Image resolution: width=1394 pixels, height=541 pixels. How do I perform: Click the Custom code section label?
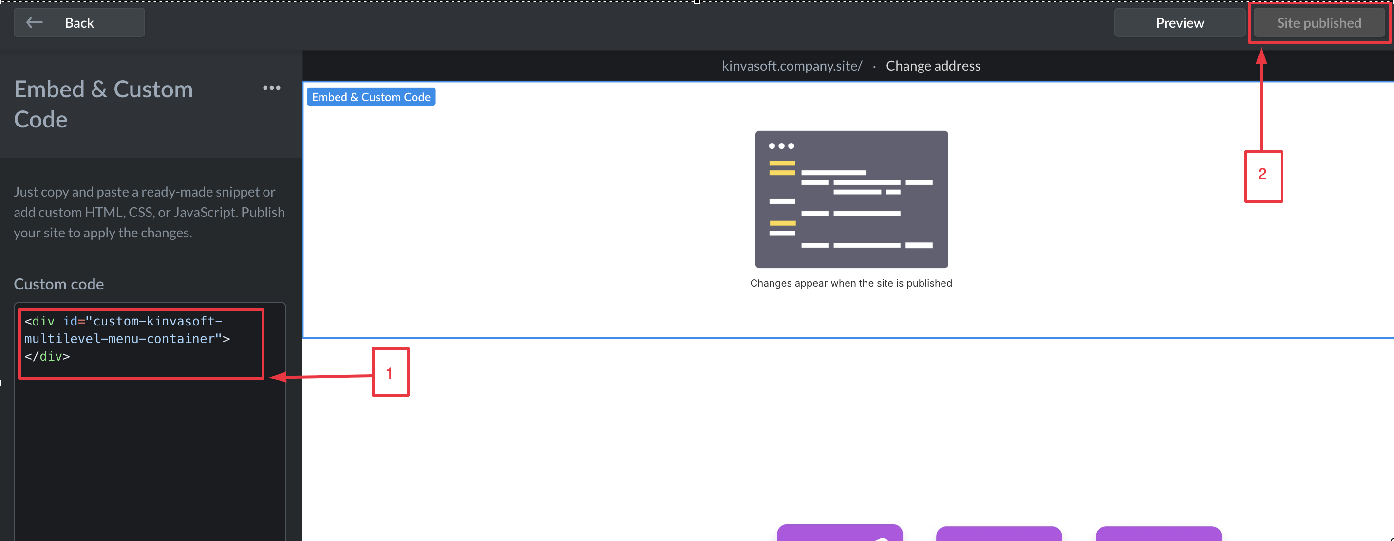pos(58,284)
